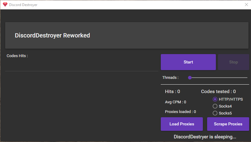Click the red ruby app icon

(5, 5)
